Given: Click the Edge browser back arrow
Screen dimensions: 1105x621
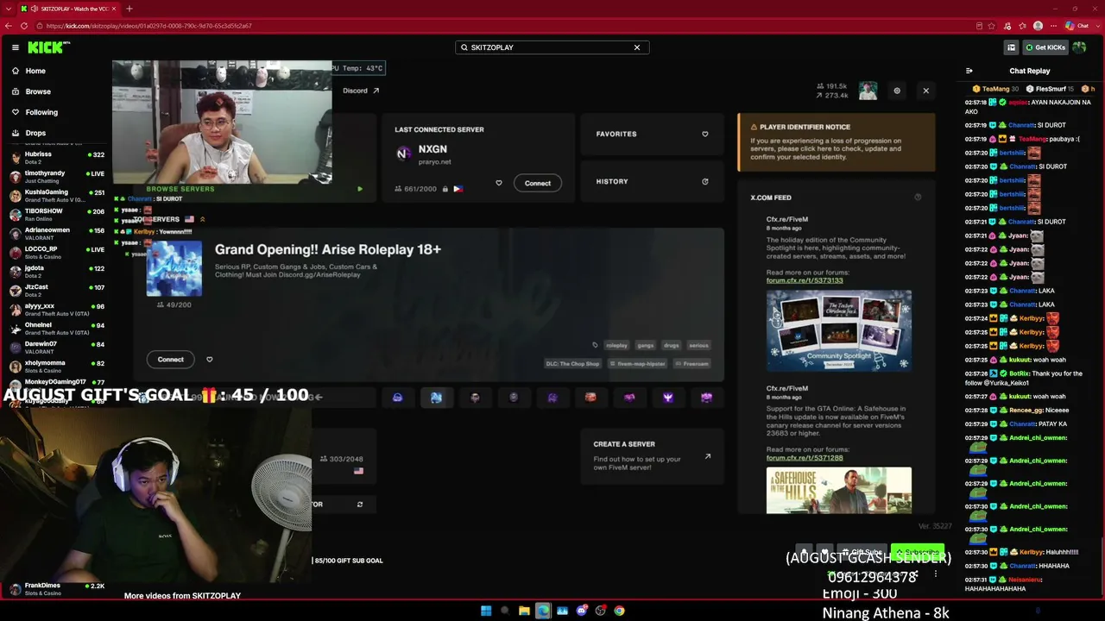Looking at the screenshot, I should [x=9, y=26].
